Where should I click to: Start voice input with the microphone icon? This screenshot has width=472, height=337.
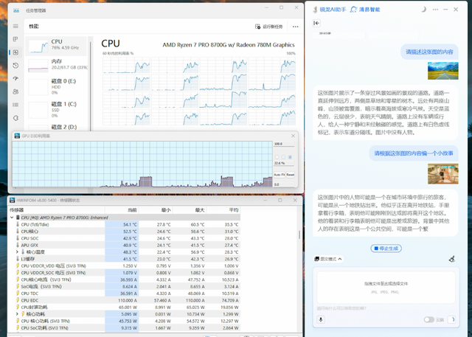321,319
